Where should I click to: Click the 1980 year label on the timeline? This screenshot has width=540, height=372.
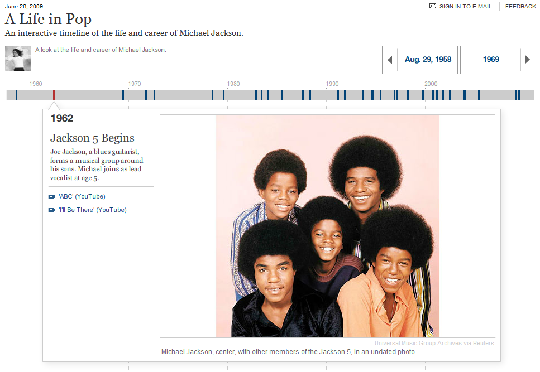click(233, 84)
